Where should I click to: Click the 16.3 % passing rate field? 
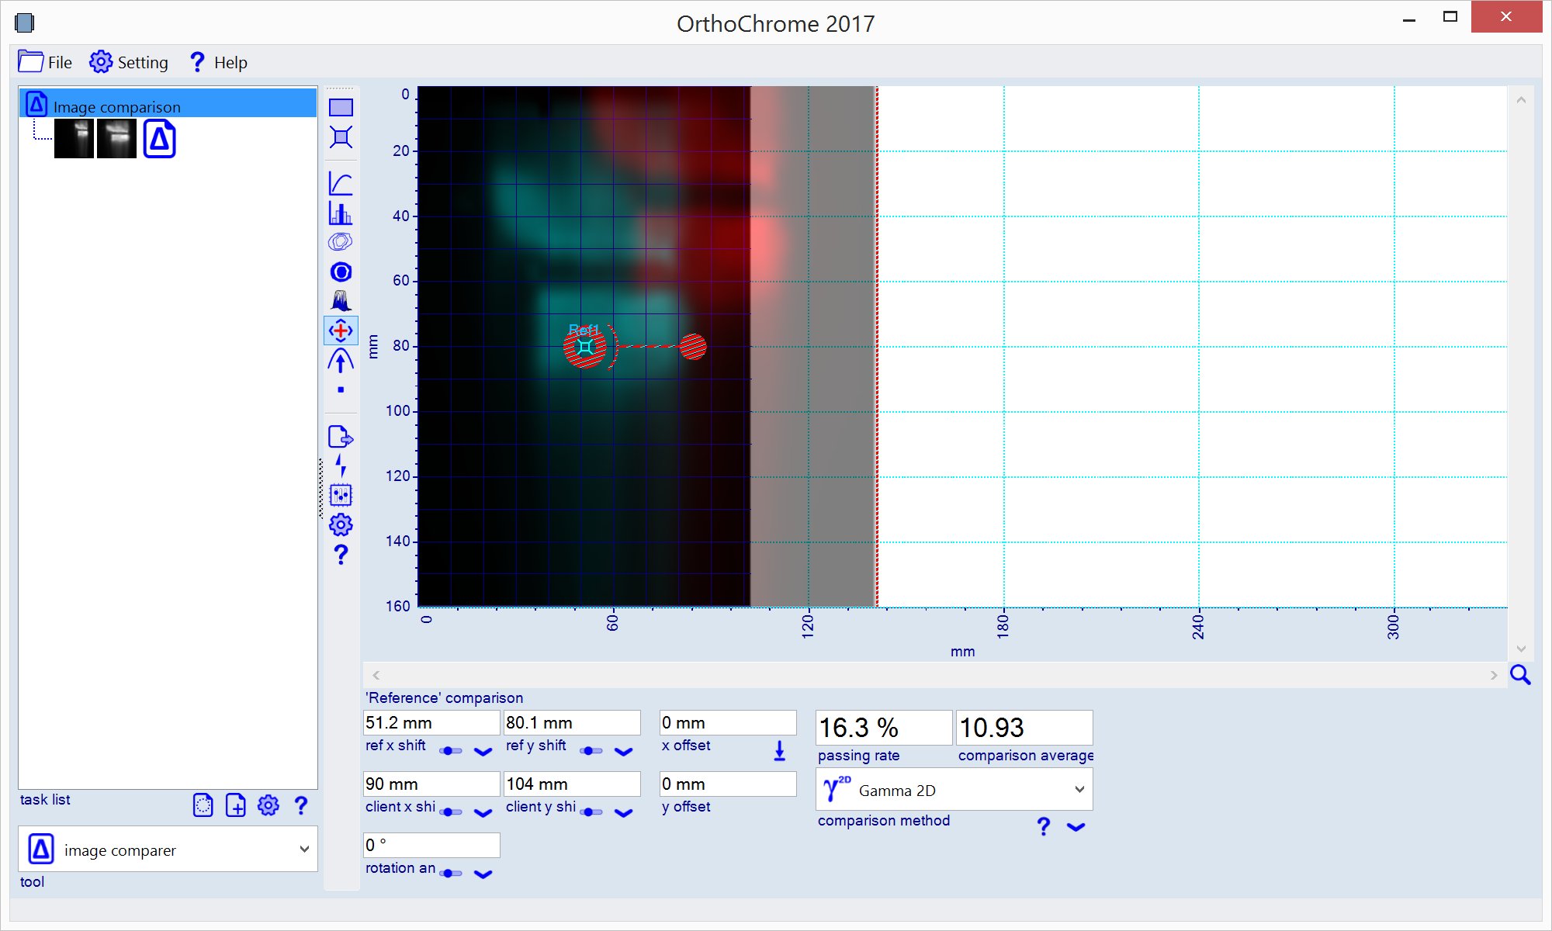882,728
